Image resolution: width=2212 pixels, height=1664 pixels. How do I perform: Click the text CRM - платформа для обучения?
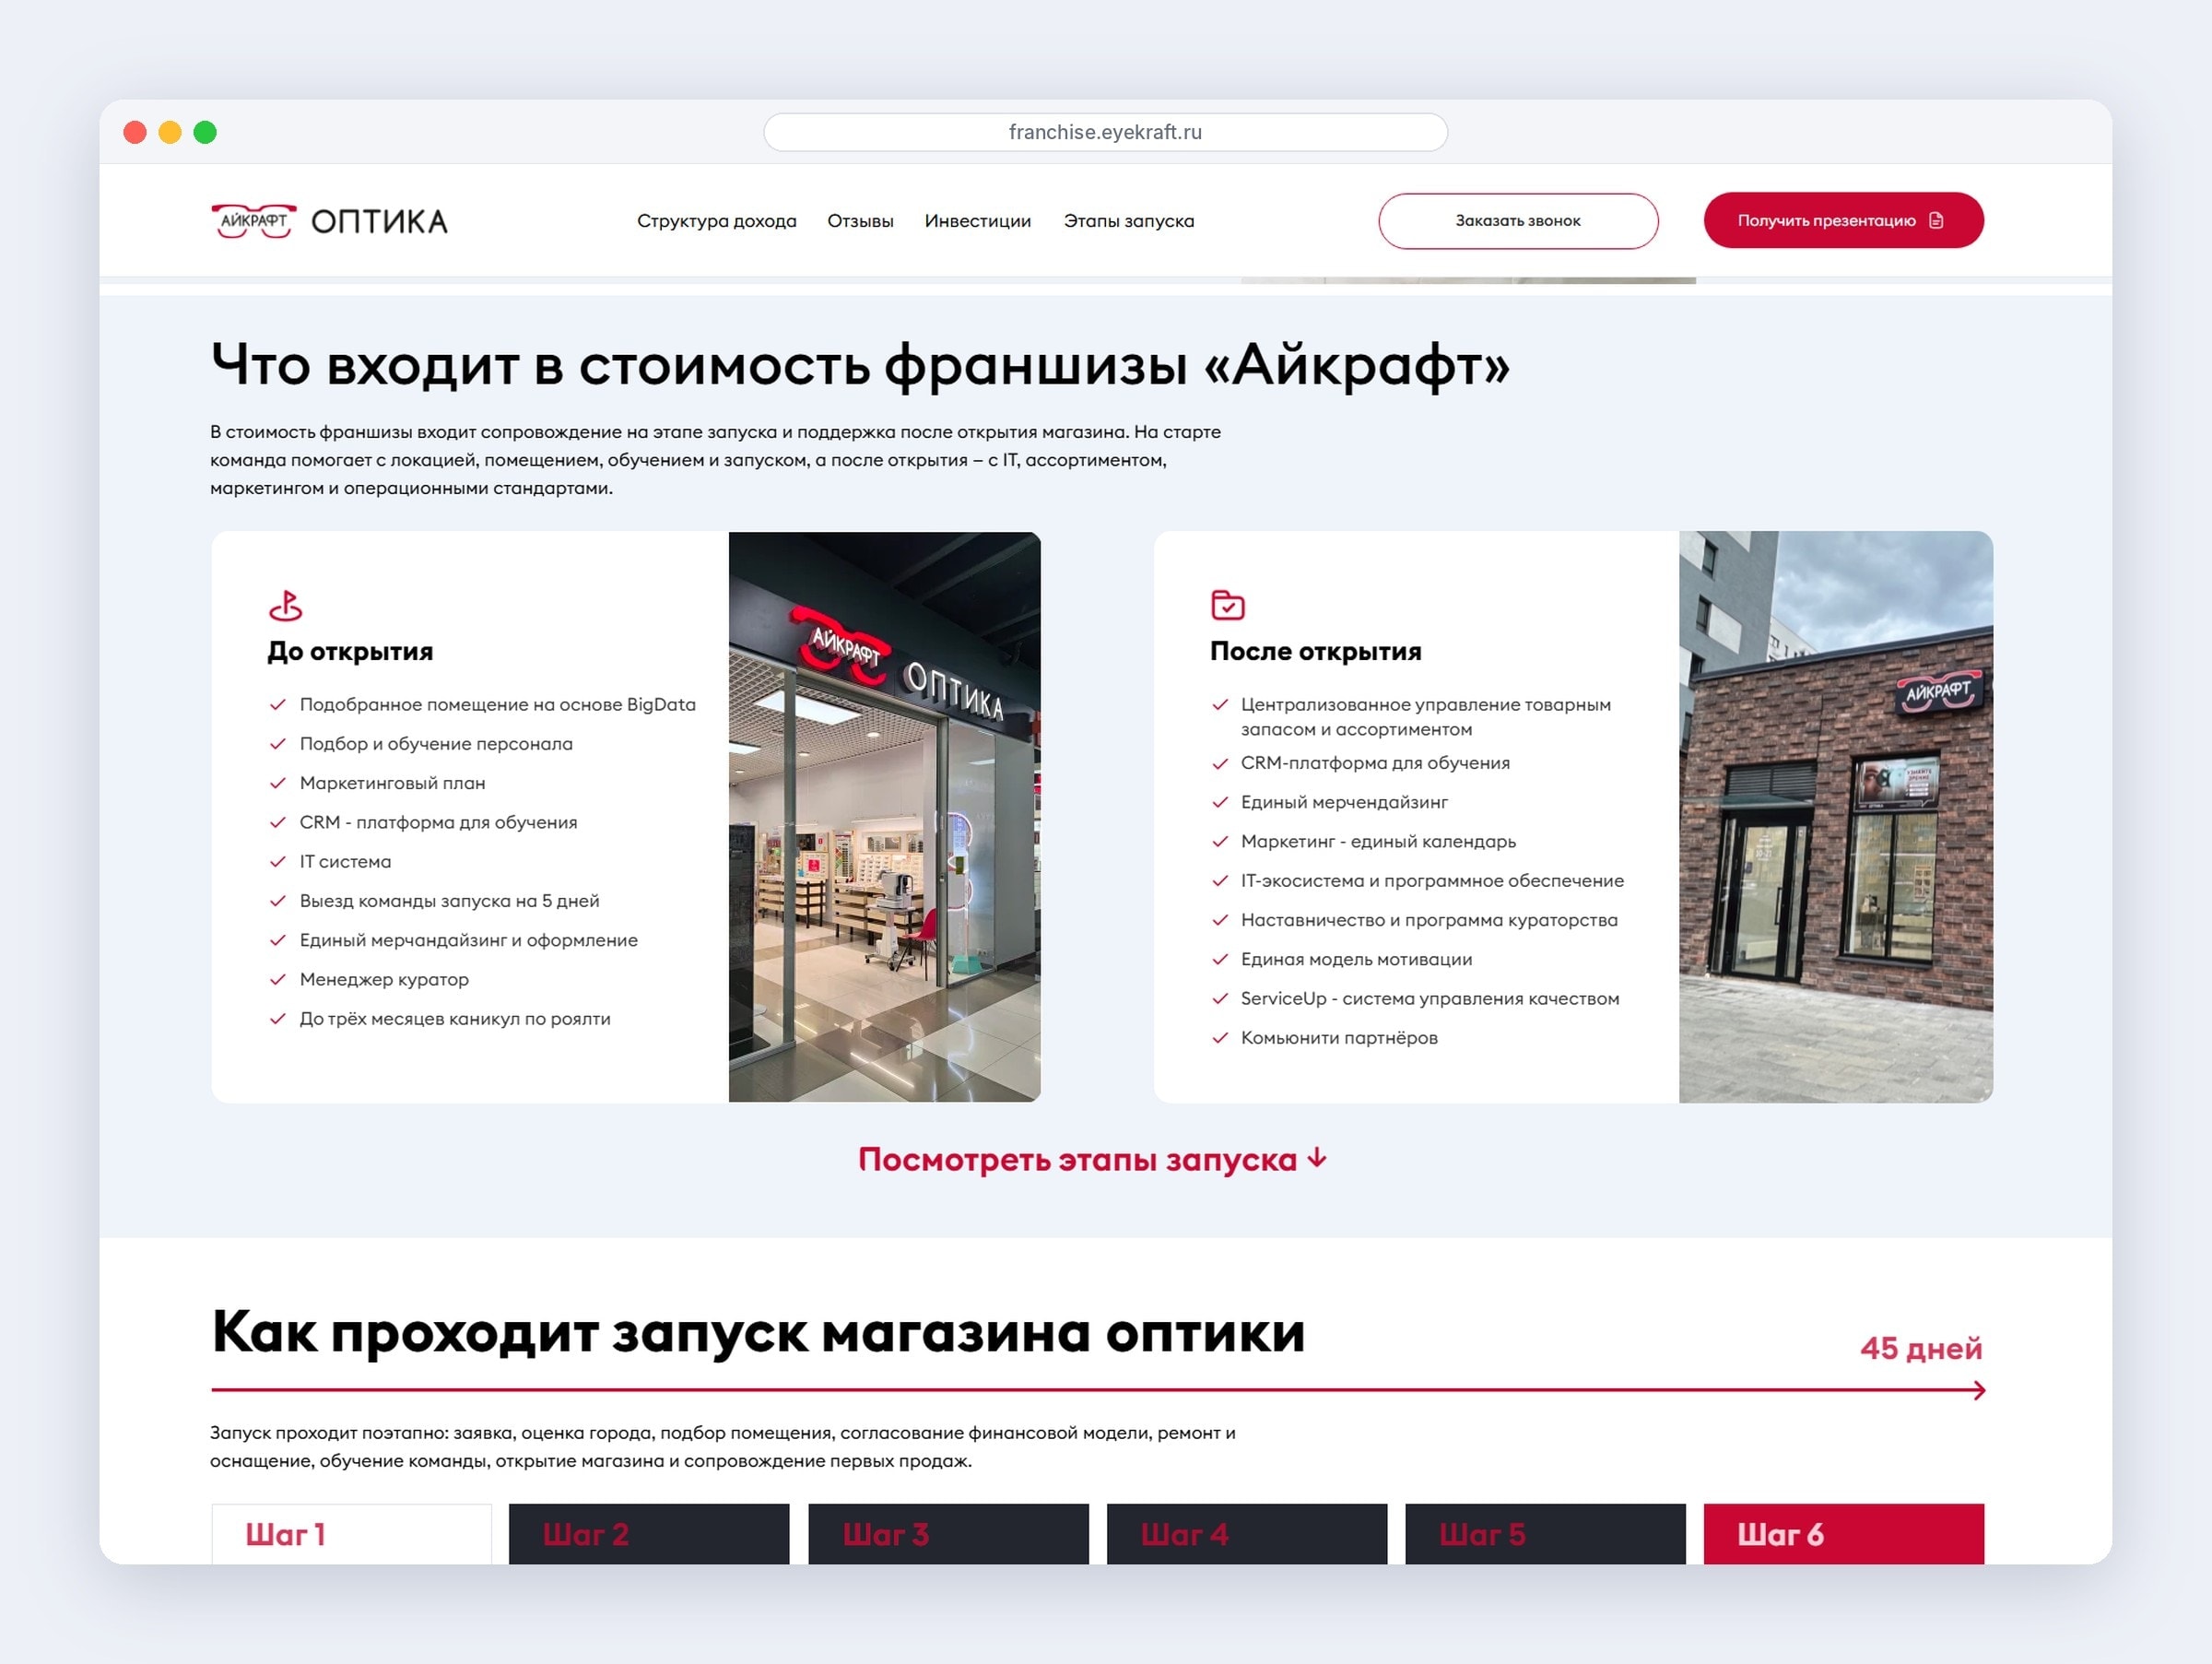click(439, 822)
